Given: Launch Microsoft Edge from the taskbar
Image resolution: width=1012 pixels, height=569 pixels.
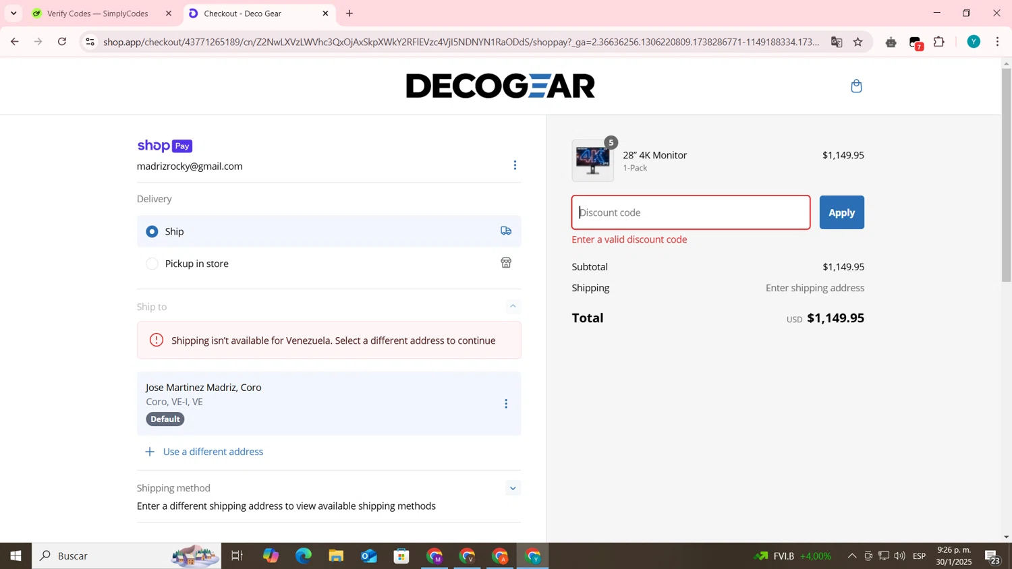Looking at the screenshot, I should pos(304,556).
